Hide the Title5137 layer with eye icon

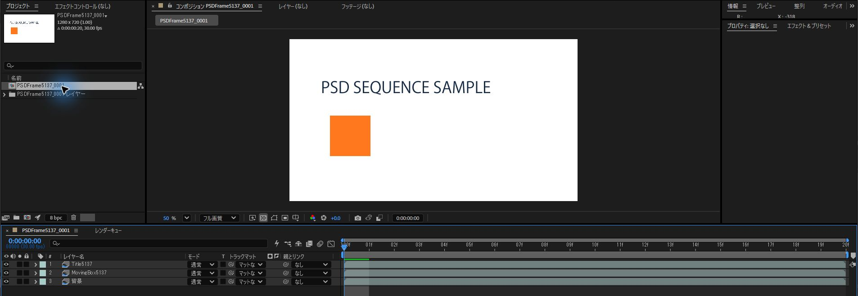tap(6, 265)
